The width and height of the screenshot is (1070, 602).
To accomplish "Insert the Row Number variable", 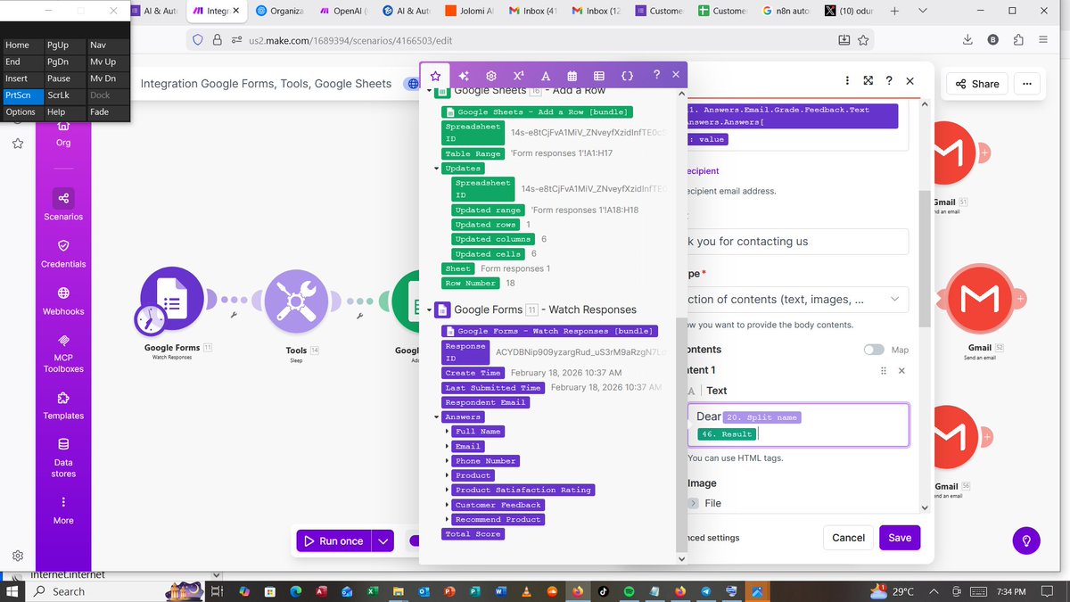I will [470, 283].
